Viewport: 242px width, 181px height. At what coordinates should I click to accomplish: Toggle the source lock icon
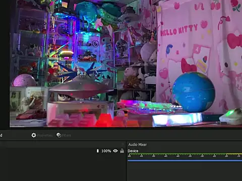click(x=122, y=151)
